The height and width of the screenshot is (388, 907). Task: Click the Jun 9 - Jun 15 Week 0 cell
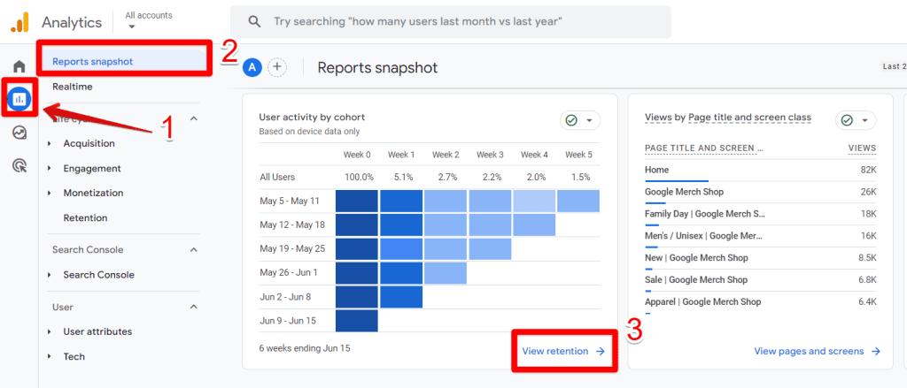[357, 321]
